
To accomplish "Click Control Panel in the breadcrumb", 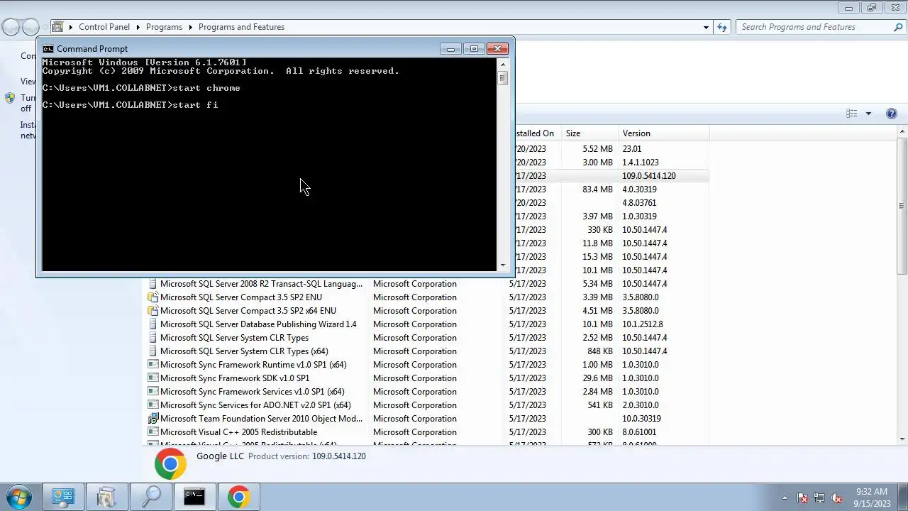I will point(104,27).
